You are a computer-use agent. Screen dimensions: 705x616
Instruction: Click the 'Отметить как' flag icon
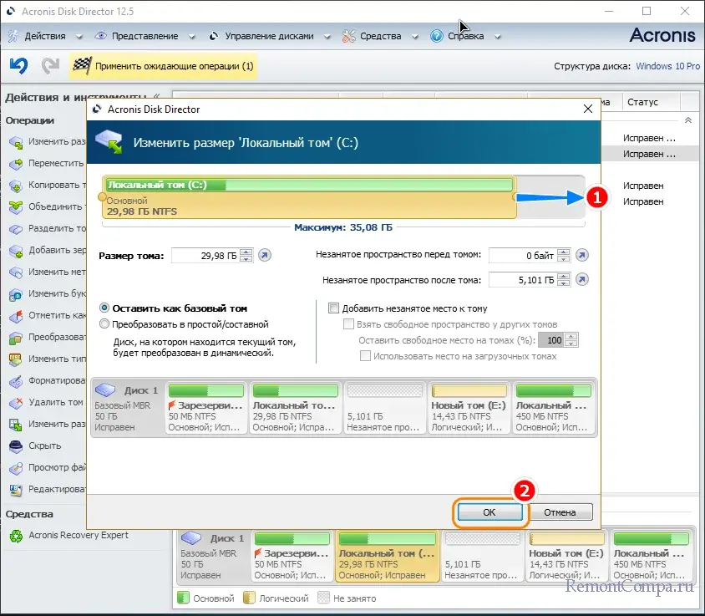click(16, 316)
